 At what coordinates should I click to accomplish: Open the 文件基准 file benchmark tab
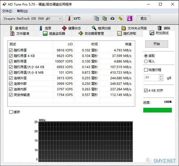[x=20, y=34]
